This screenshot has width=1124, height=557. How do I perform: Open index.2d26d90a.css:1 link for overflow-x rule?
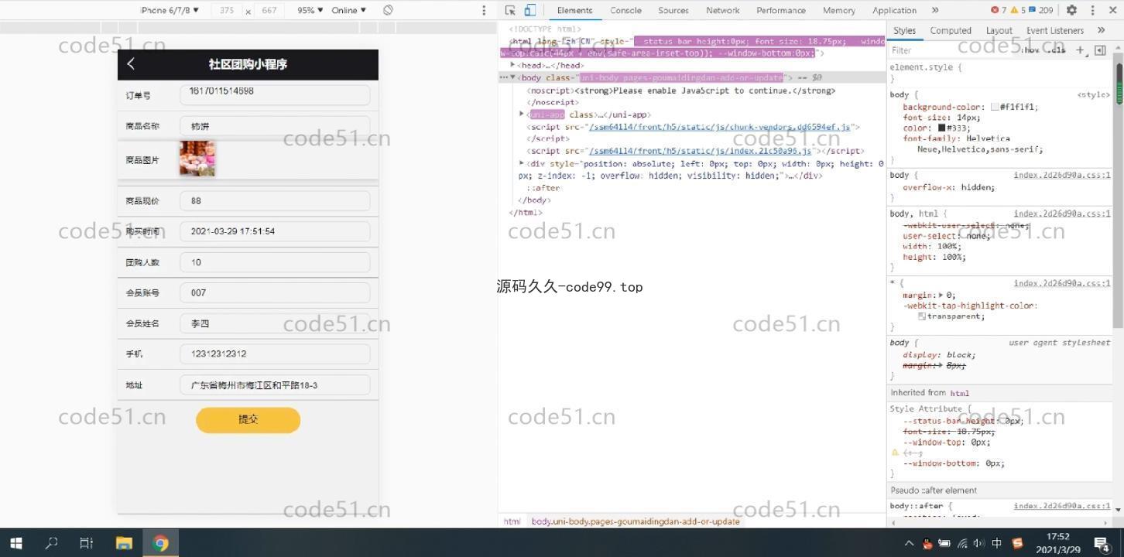(1062, 175)
